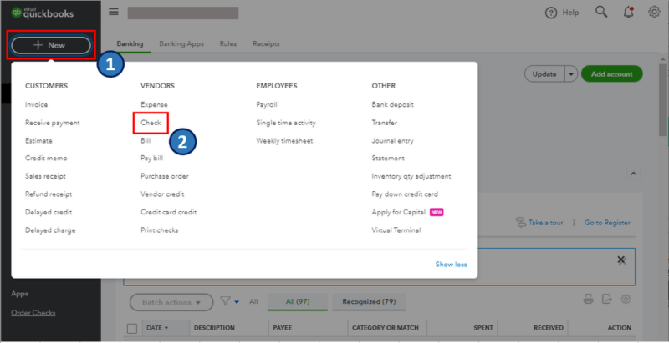Click the green Add account button

612,74
